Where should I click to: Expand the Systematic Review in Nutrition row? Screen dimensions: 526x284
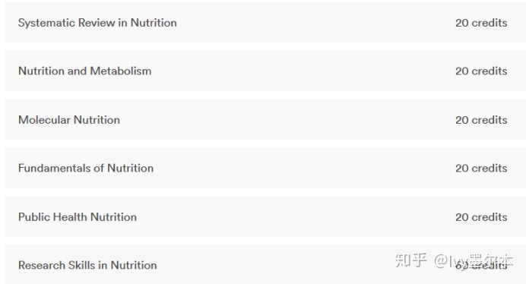pos(265,23)
